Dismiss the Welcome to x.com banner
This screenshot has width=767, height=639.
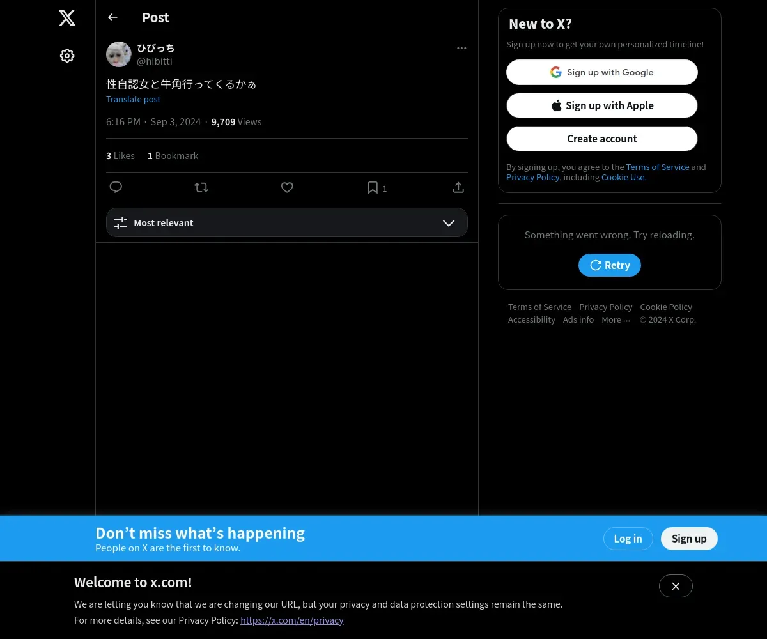point(676,586)
